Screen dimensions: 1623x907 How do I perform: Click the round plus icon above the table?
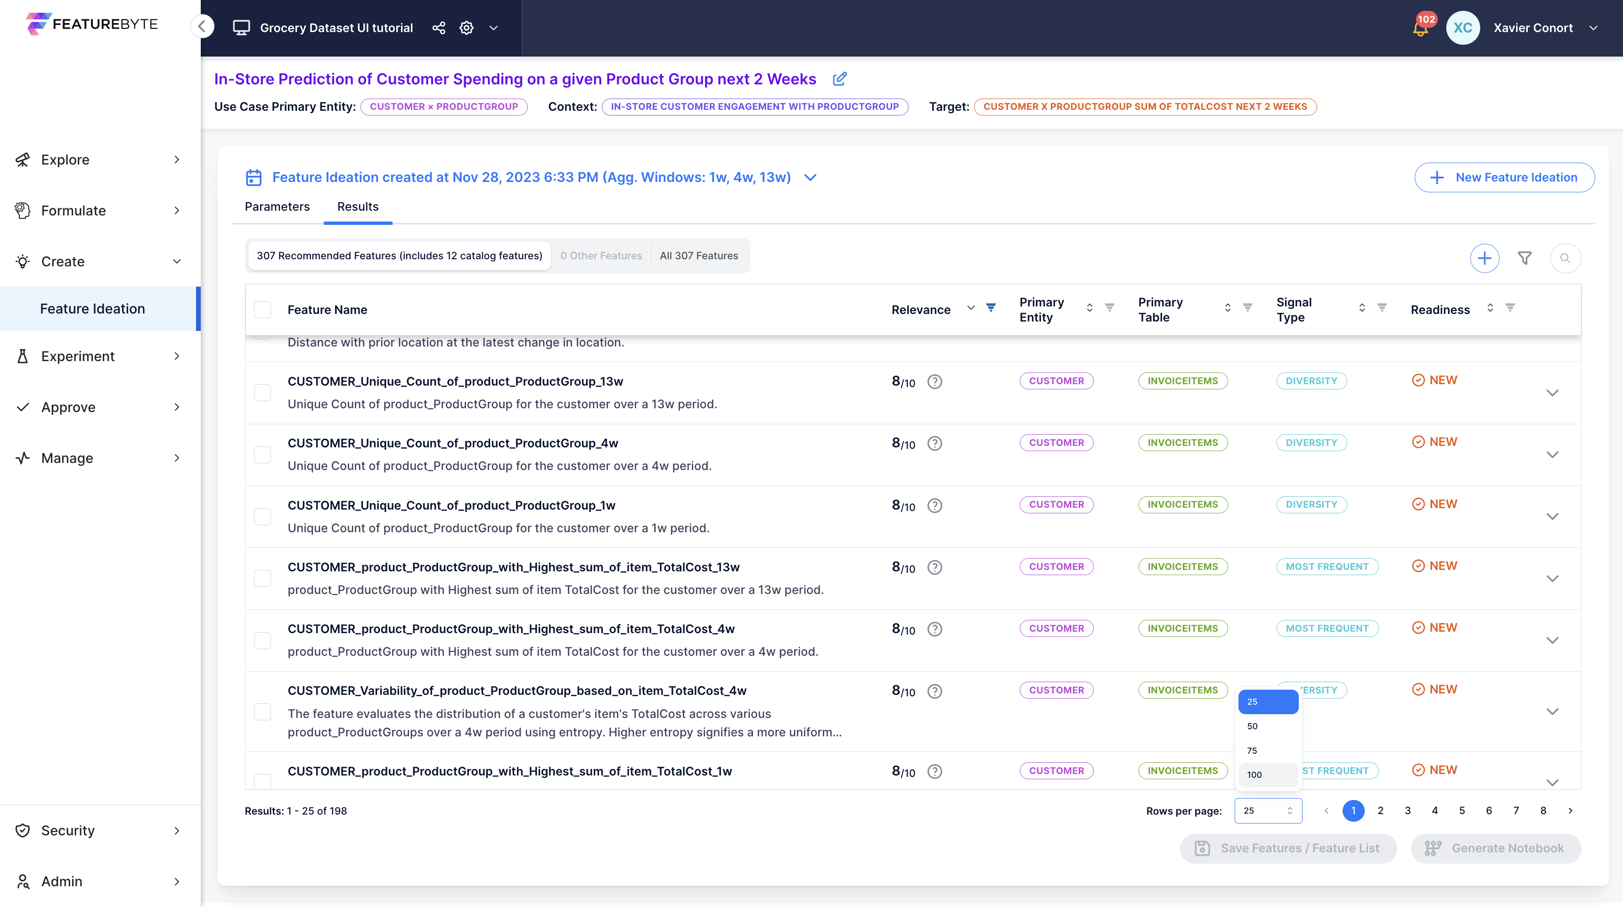tap(1484, 258)
